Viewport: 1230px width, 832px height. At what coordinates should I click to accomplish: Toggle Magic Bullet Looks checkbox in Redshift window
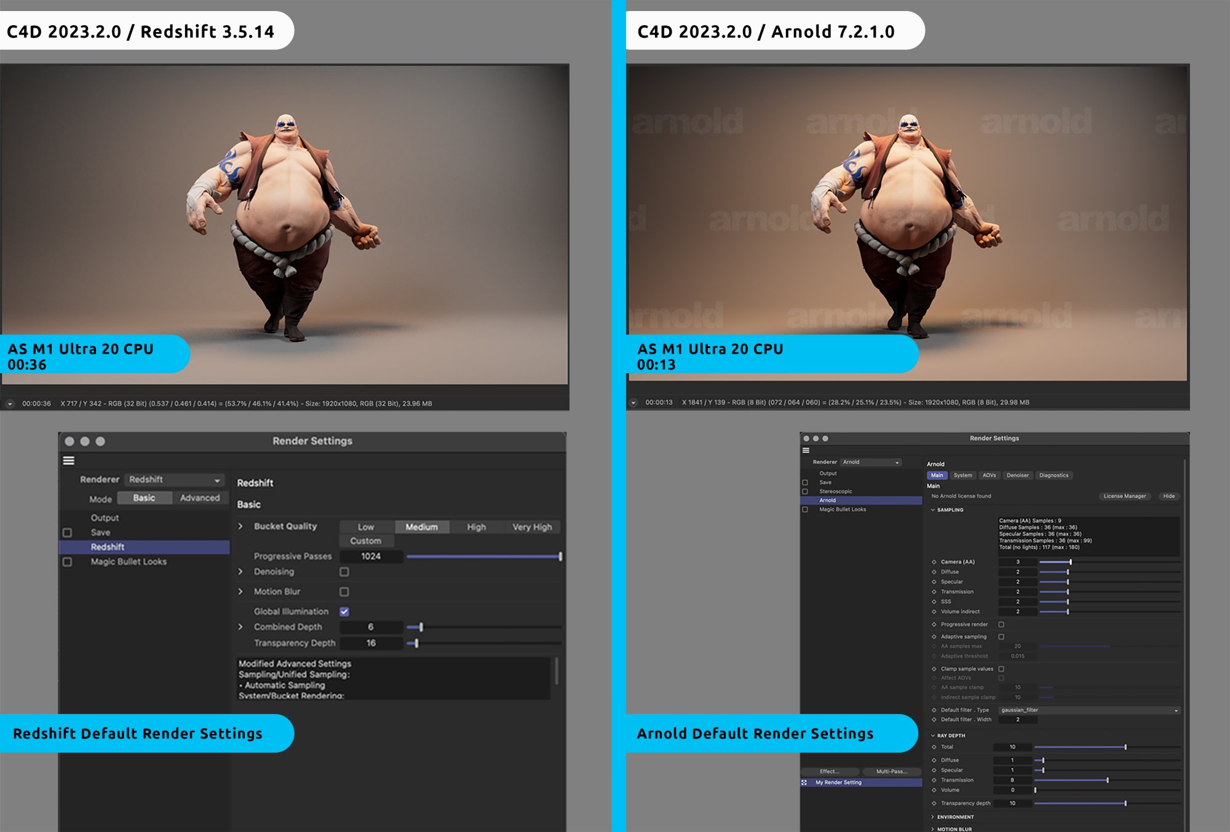(68, 561)
